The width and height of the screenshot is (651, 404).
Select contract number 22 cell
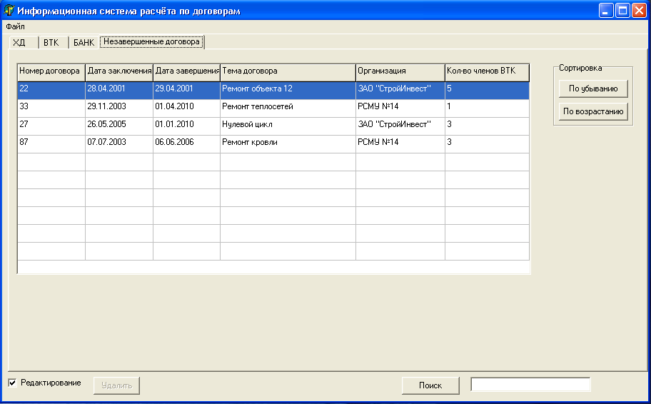(x=51, y=90)
